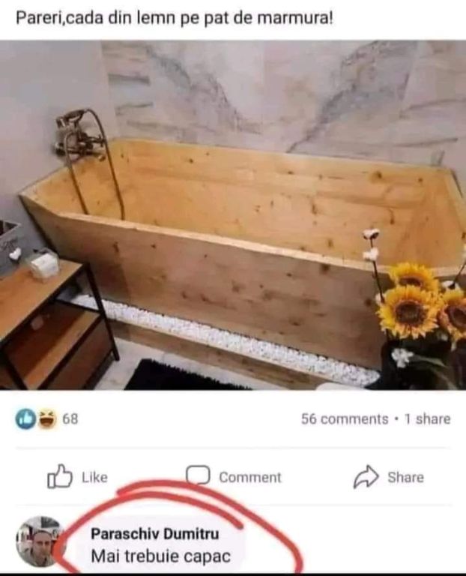Open the 56 comments list
The height and width of the screenshot is (576, 466).
(x=345, y=419)
